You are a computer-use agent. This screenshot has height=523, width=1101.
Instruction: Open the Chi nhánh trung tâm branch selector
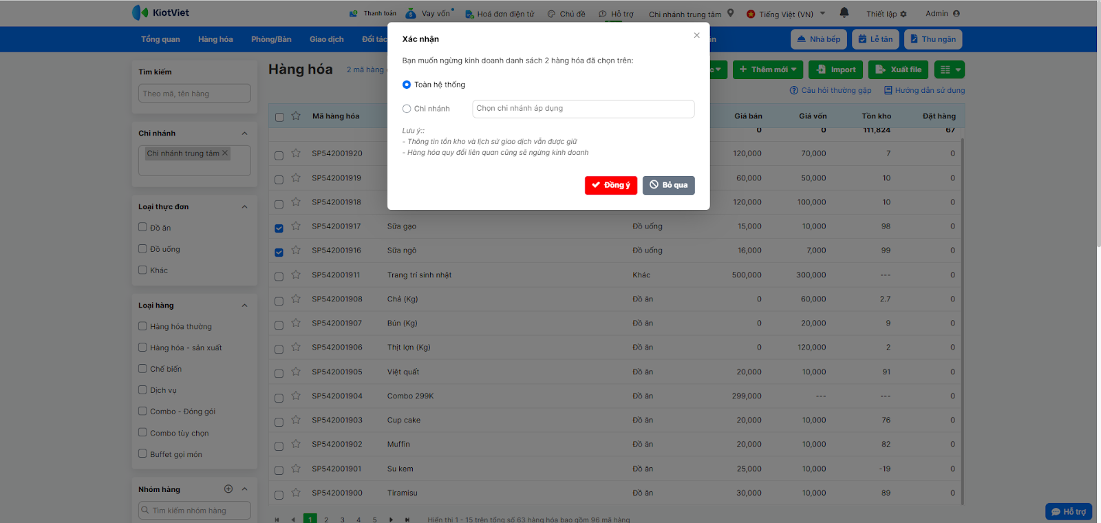[x=691, y=14]
